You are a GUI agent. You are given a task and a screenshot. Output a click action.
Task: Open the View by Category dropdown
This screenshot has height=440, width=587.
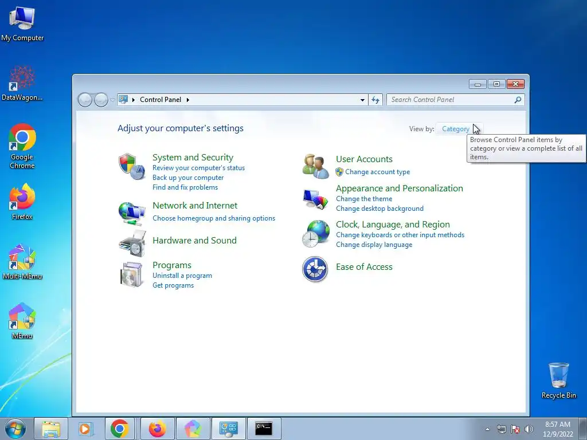(459, 129)
